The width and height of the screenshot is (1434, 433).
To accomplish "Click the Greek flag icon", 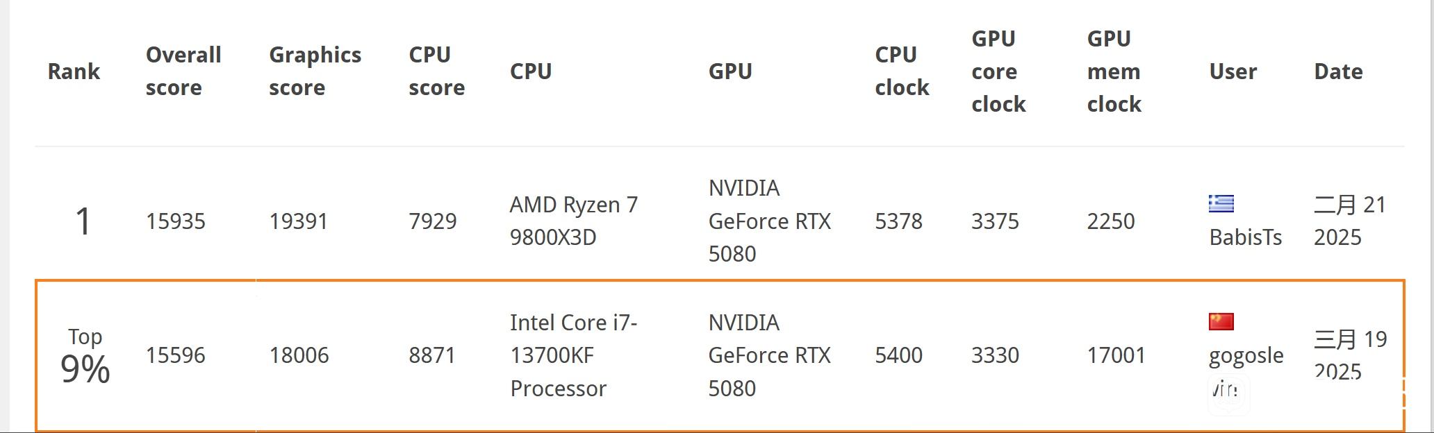I will (x=1221, y=203).
